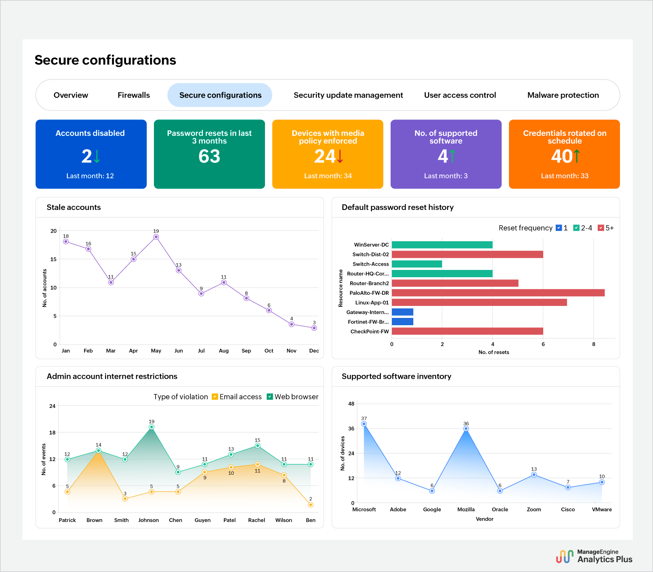Click the Password resets value 63
The image size is (653, 572).
click(209, 156)
